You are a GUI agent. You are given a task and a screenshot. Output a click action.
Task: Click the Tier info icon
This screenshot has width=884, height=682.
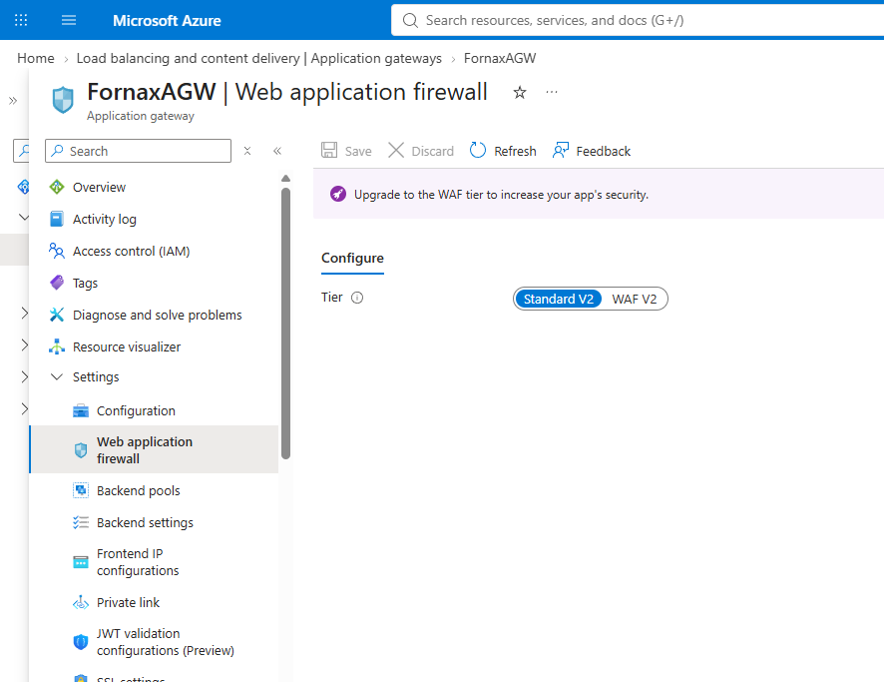(x=357, y=298)
